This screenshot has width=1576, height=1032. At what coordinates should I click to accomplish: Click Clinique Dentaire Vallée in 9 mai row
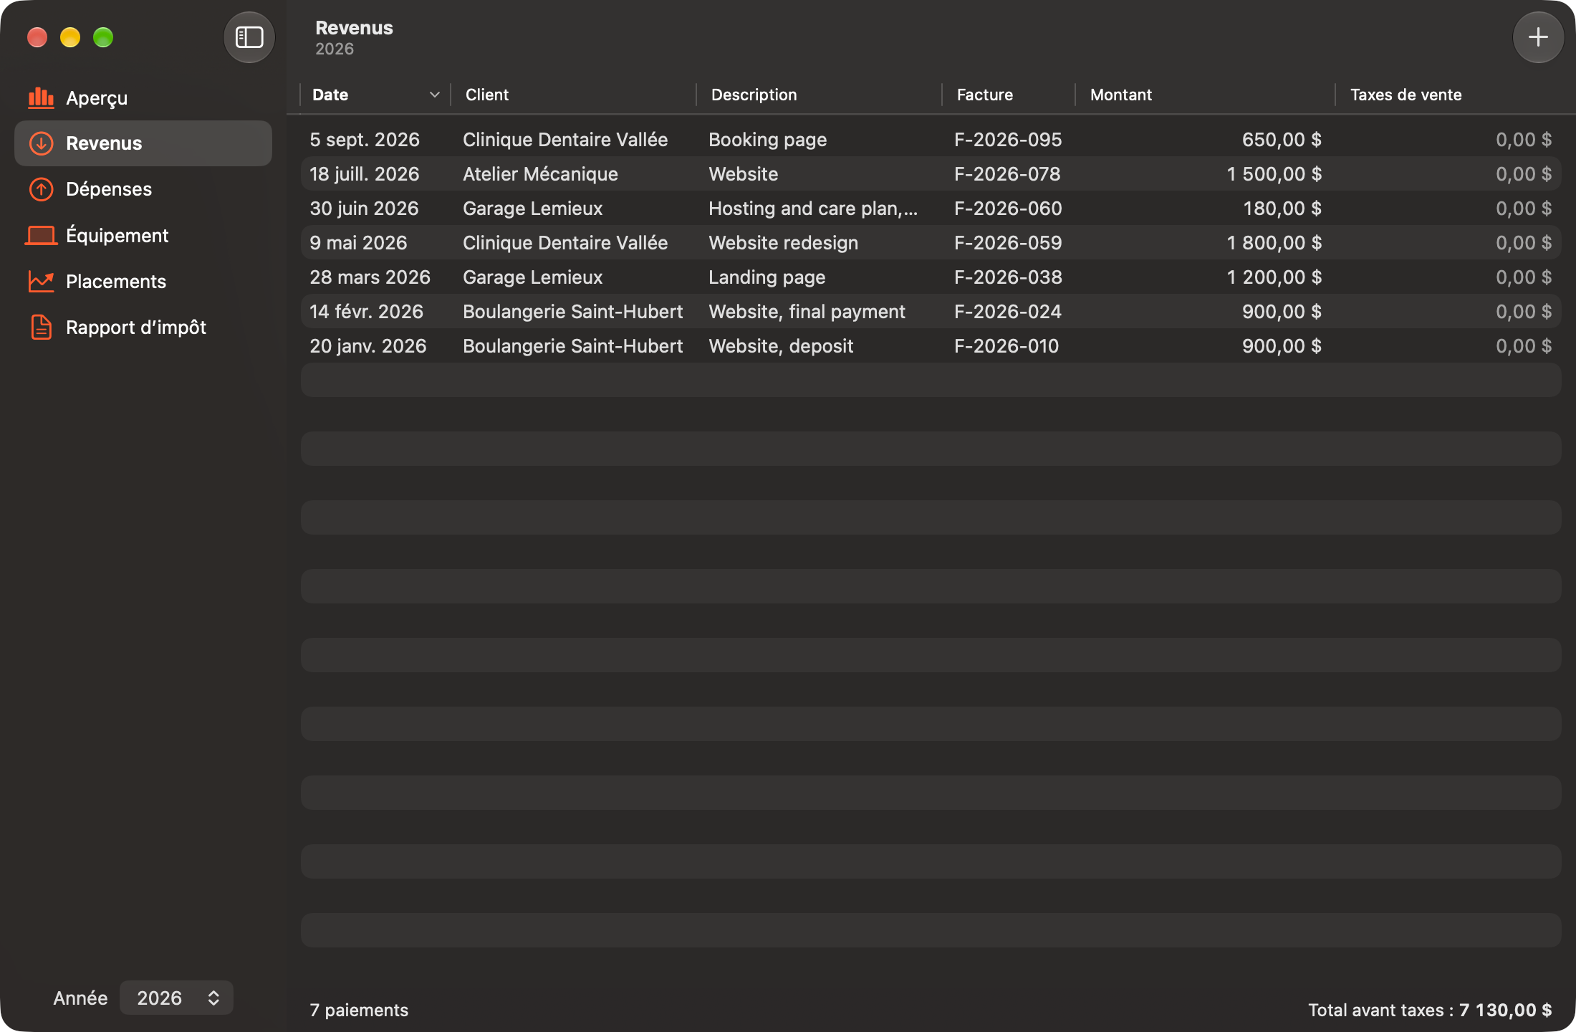click(565, 243)
